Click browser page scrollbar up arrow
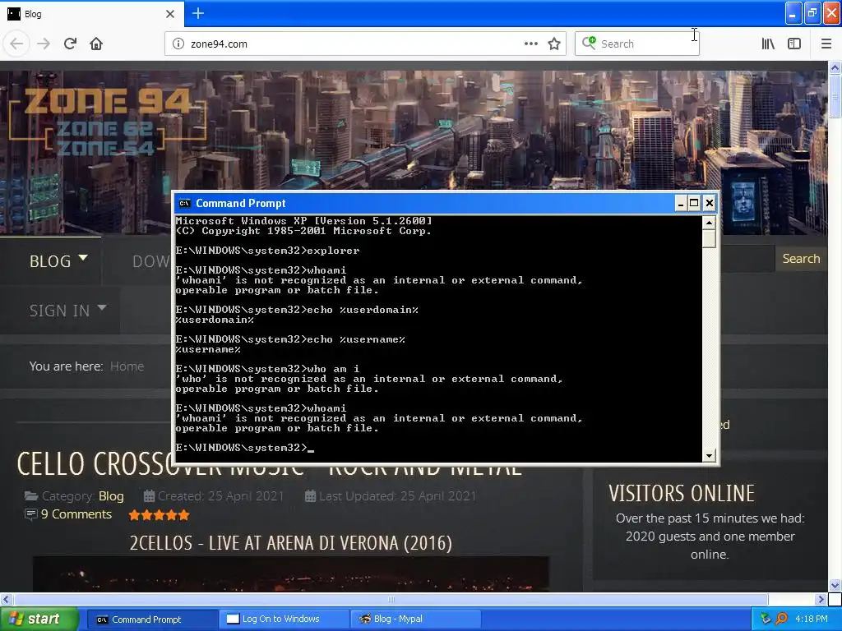The width and height of the screenshot is (842, 631). coord(835,67)
